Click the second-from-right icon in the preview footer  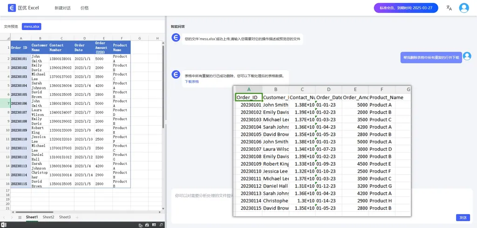(154, 225)
